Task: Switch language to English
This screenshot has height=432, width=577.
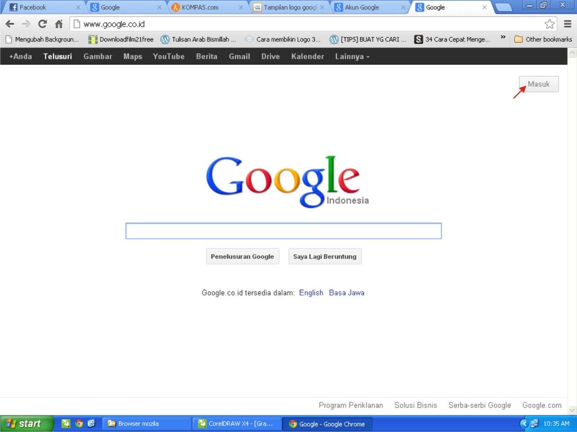Action: click(x=311, y=292)
